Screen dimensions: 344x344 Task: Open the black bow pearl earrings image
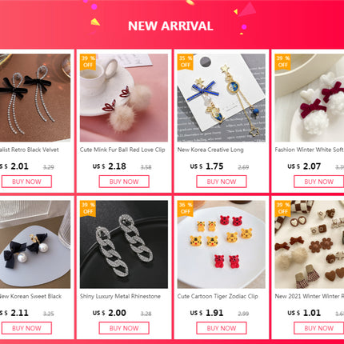coord(35,244)
